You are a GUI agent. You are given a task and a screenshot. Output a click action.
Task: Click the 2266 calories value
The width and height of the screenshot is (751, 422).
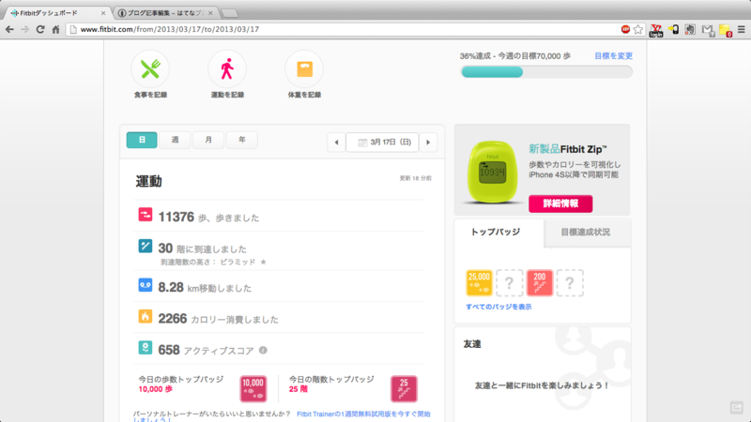coord(173,318)
